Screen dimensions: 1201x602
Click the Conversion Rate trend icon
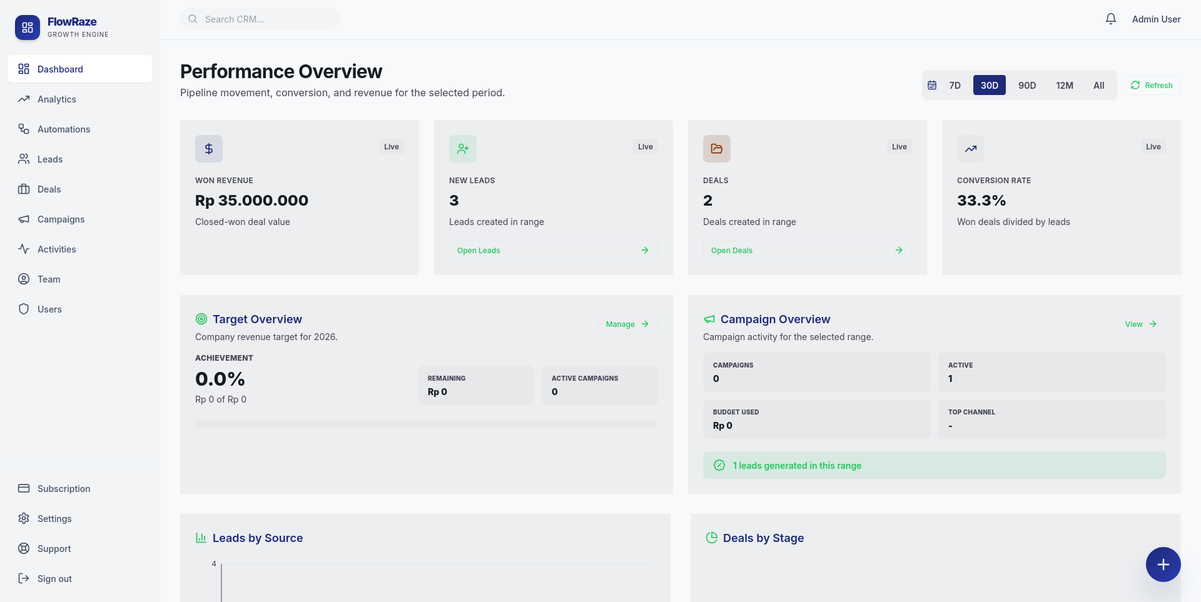coord(971,149)
